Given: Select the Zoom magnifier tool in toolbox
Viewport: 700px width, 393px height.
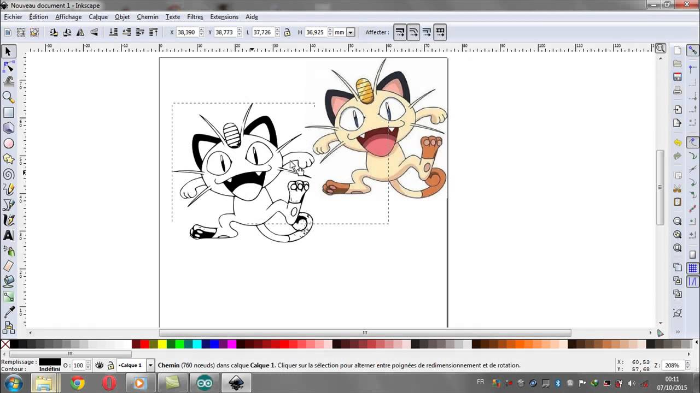Looking at the screenshot, I should point(8,97).
